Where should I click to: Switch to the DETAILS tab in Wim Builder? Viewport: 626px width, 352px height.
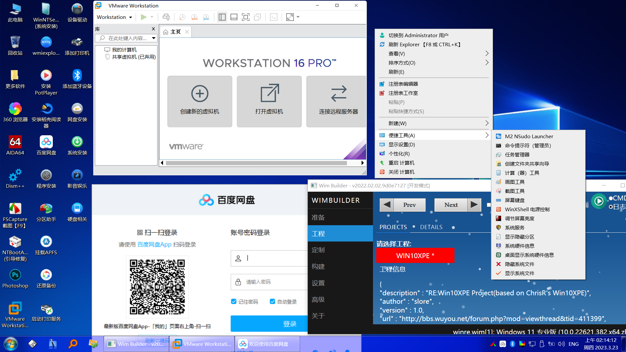431,227
